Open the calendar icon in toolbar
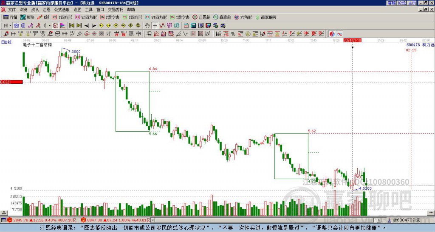 [186, 26]
